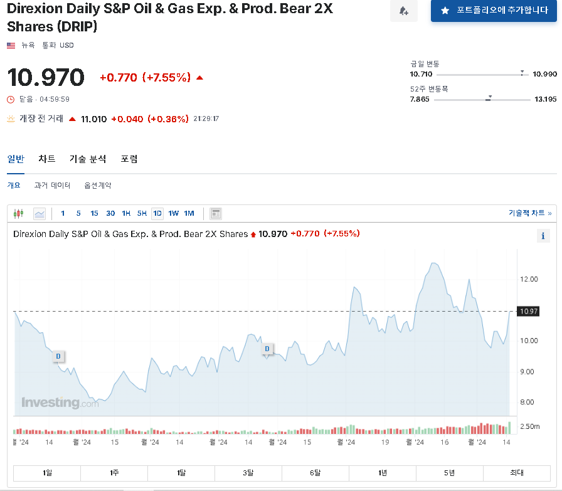Click the daily low value 10.710

421,74
